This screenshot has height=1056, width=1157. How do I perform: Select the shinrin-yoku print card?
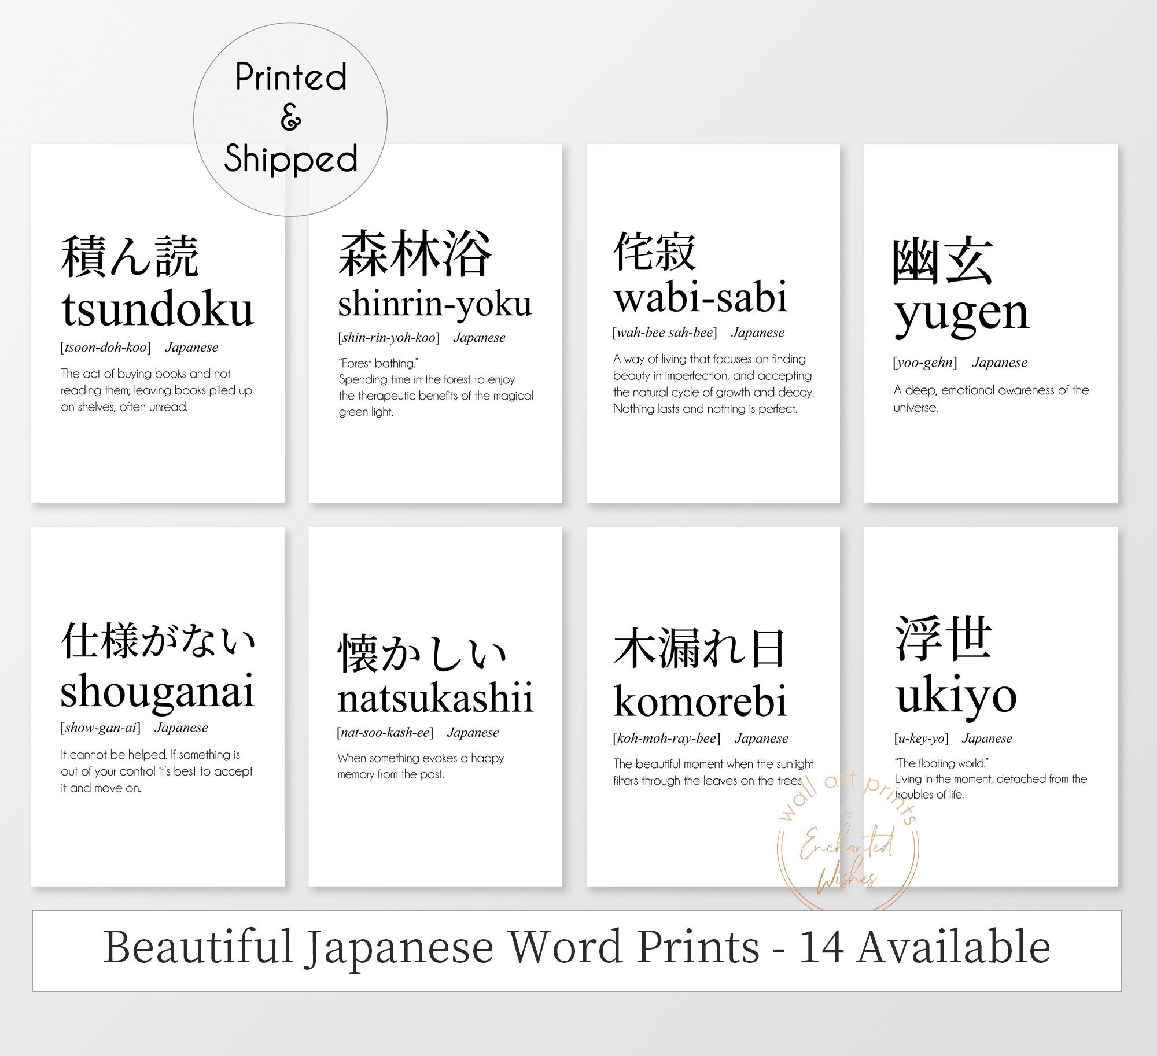tap(435, 323)
